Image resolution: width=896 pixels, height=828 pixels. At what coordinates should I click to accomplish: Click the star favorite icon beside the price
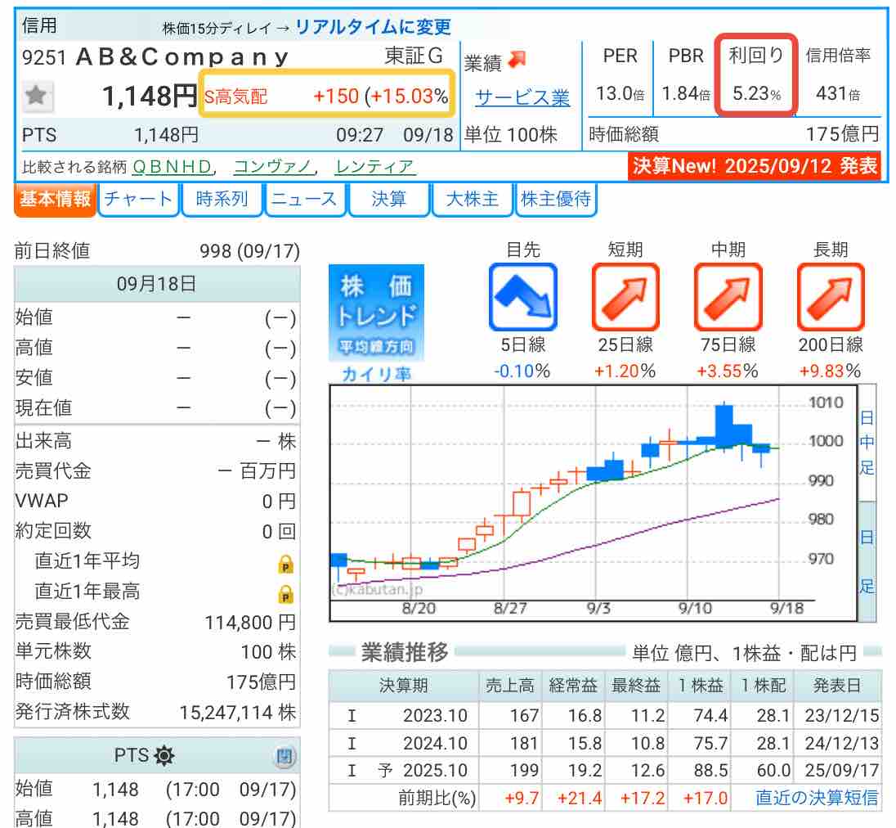point(37,96)
